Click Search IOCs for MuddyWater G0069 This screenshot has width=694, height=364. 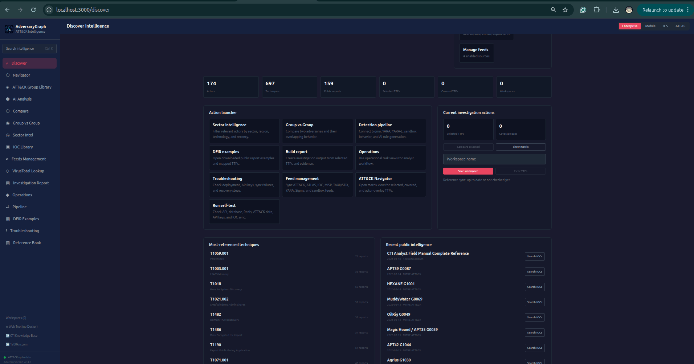[535, 302]
